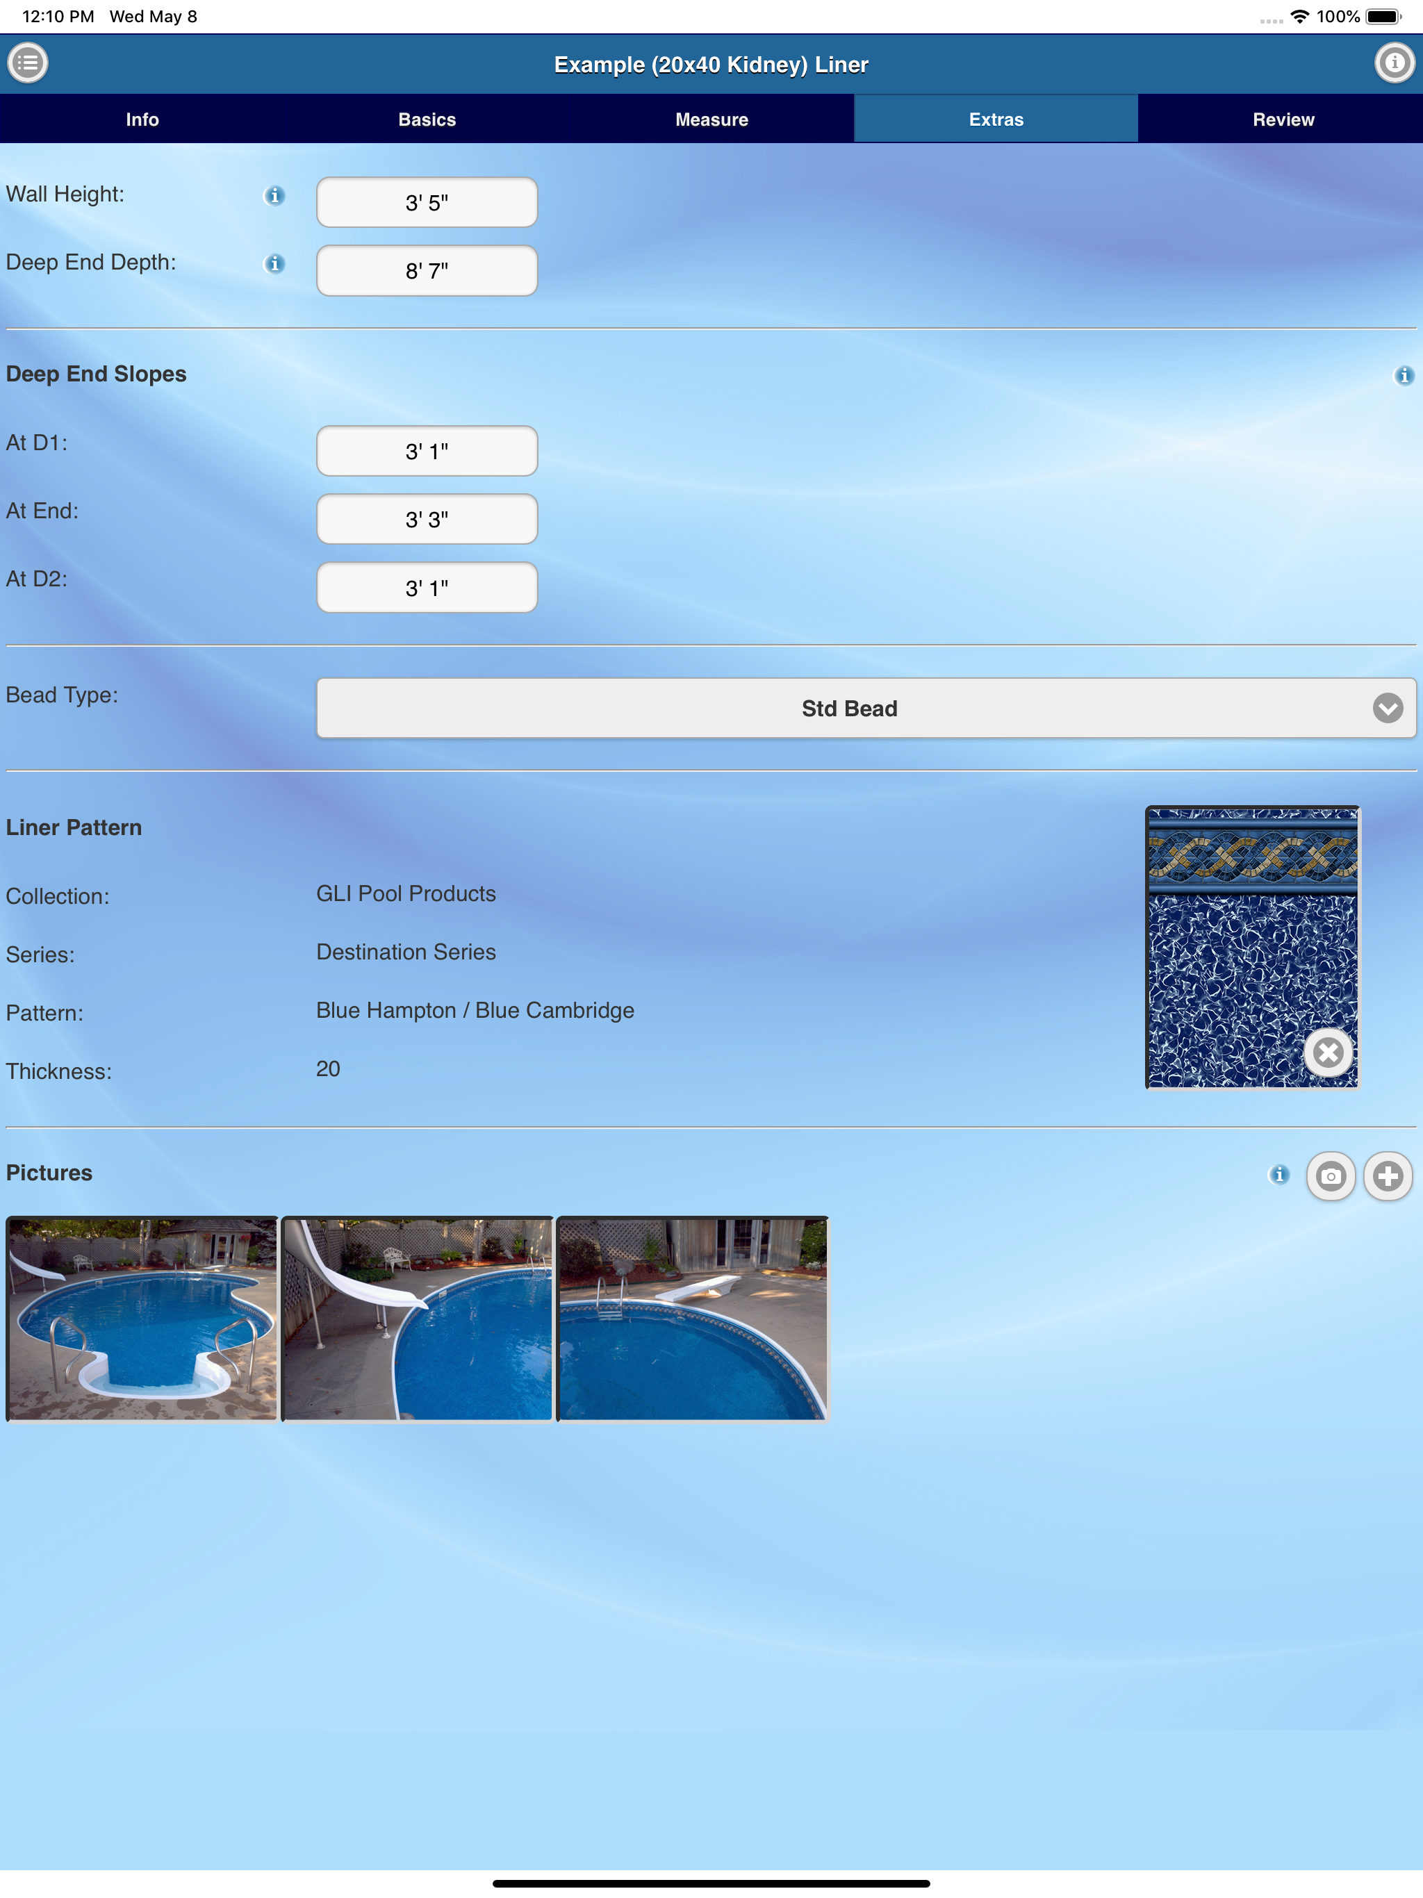Screen dimensions: 1423x1898
Task: Switch to the Measure tab
Action: tap(711, 119)
